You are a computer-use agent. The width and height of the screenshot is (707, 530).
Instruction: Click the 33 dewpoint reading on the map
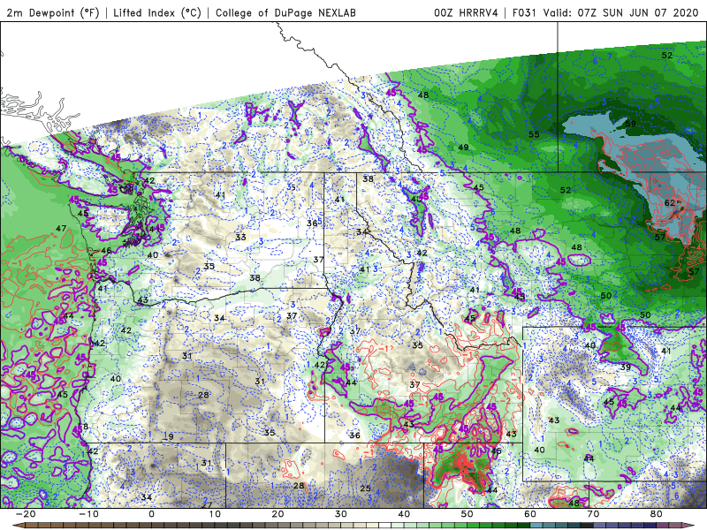[x=240, y=237]
